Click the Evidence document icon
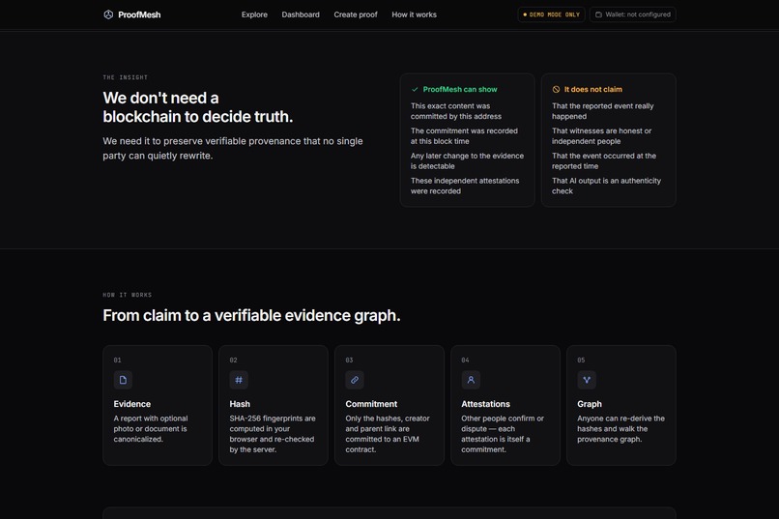Viewport: 779px width, 519px height. [x=123, y=380]
